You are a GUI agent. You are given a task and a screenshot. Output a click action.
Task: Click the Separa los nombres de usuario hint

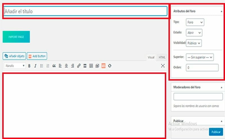pyautogui.click(x=196, y=106)
